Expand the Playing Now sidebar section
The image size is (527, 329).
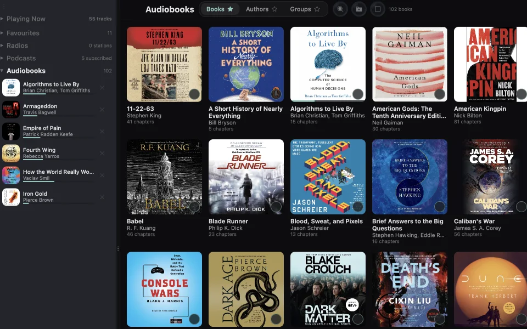coord(2,19)
